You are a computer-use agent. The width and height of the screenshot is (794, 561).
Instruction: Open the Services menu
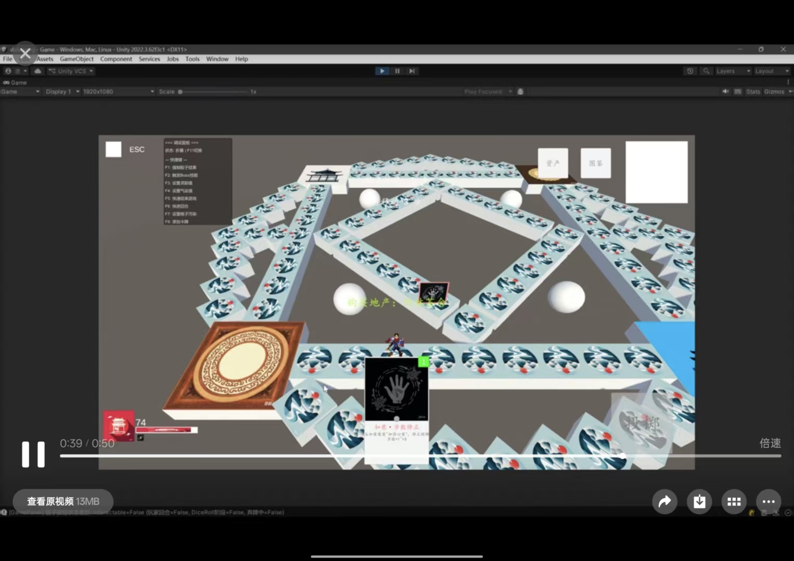[x=149, y=59]
